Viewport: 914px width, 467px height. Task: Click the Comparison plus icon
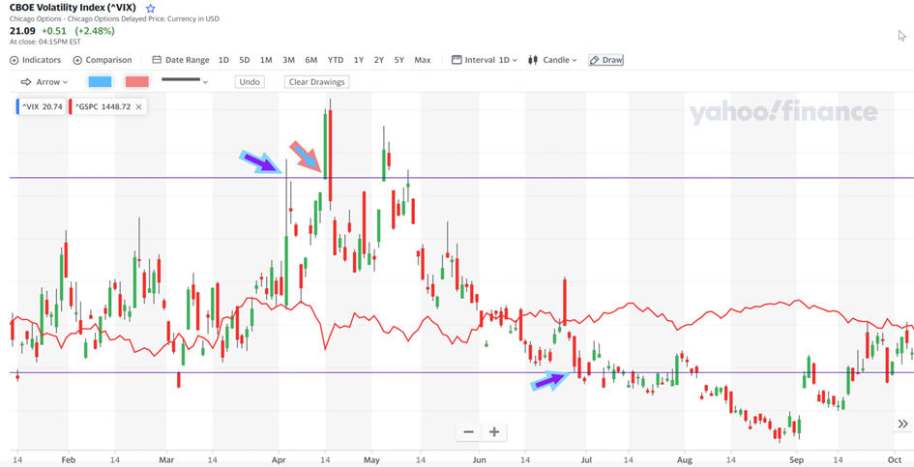[x=77, y=60]
